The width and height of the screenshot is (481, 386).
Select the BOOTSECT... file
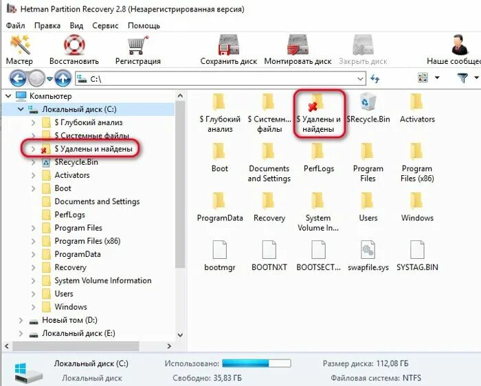coord(318,256)
